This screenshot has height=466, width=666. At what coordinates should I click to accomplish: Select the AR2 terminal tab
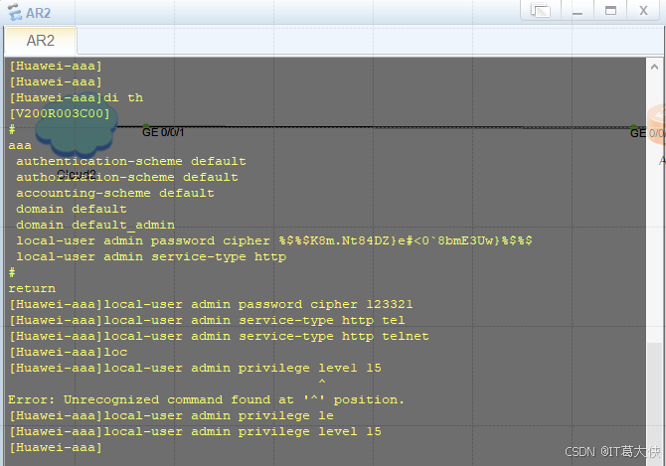(41, 41)
